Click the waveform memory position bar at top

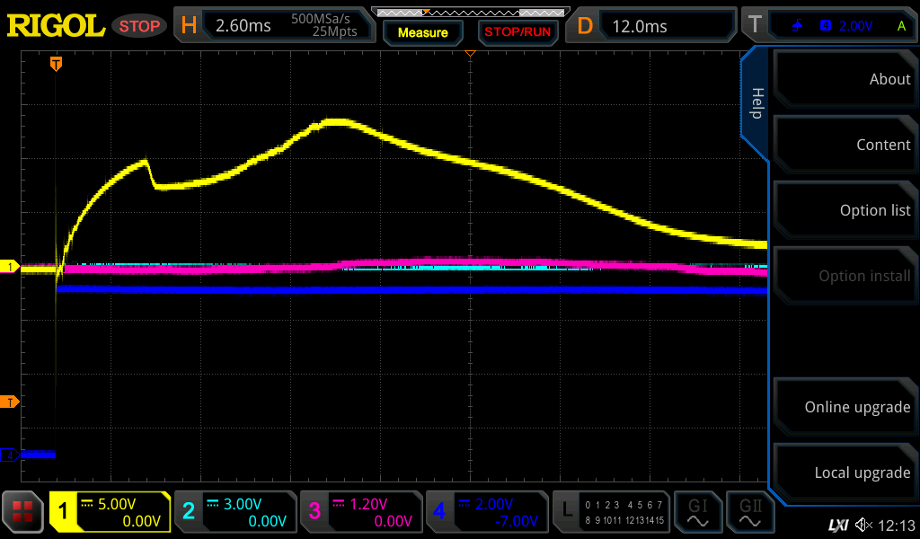point(469,12)
